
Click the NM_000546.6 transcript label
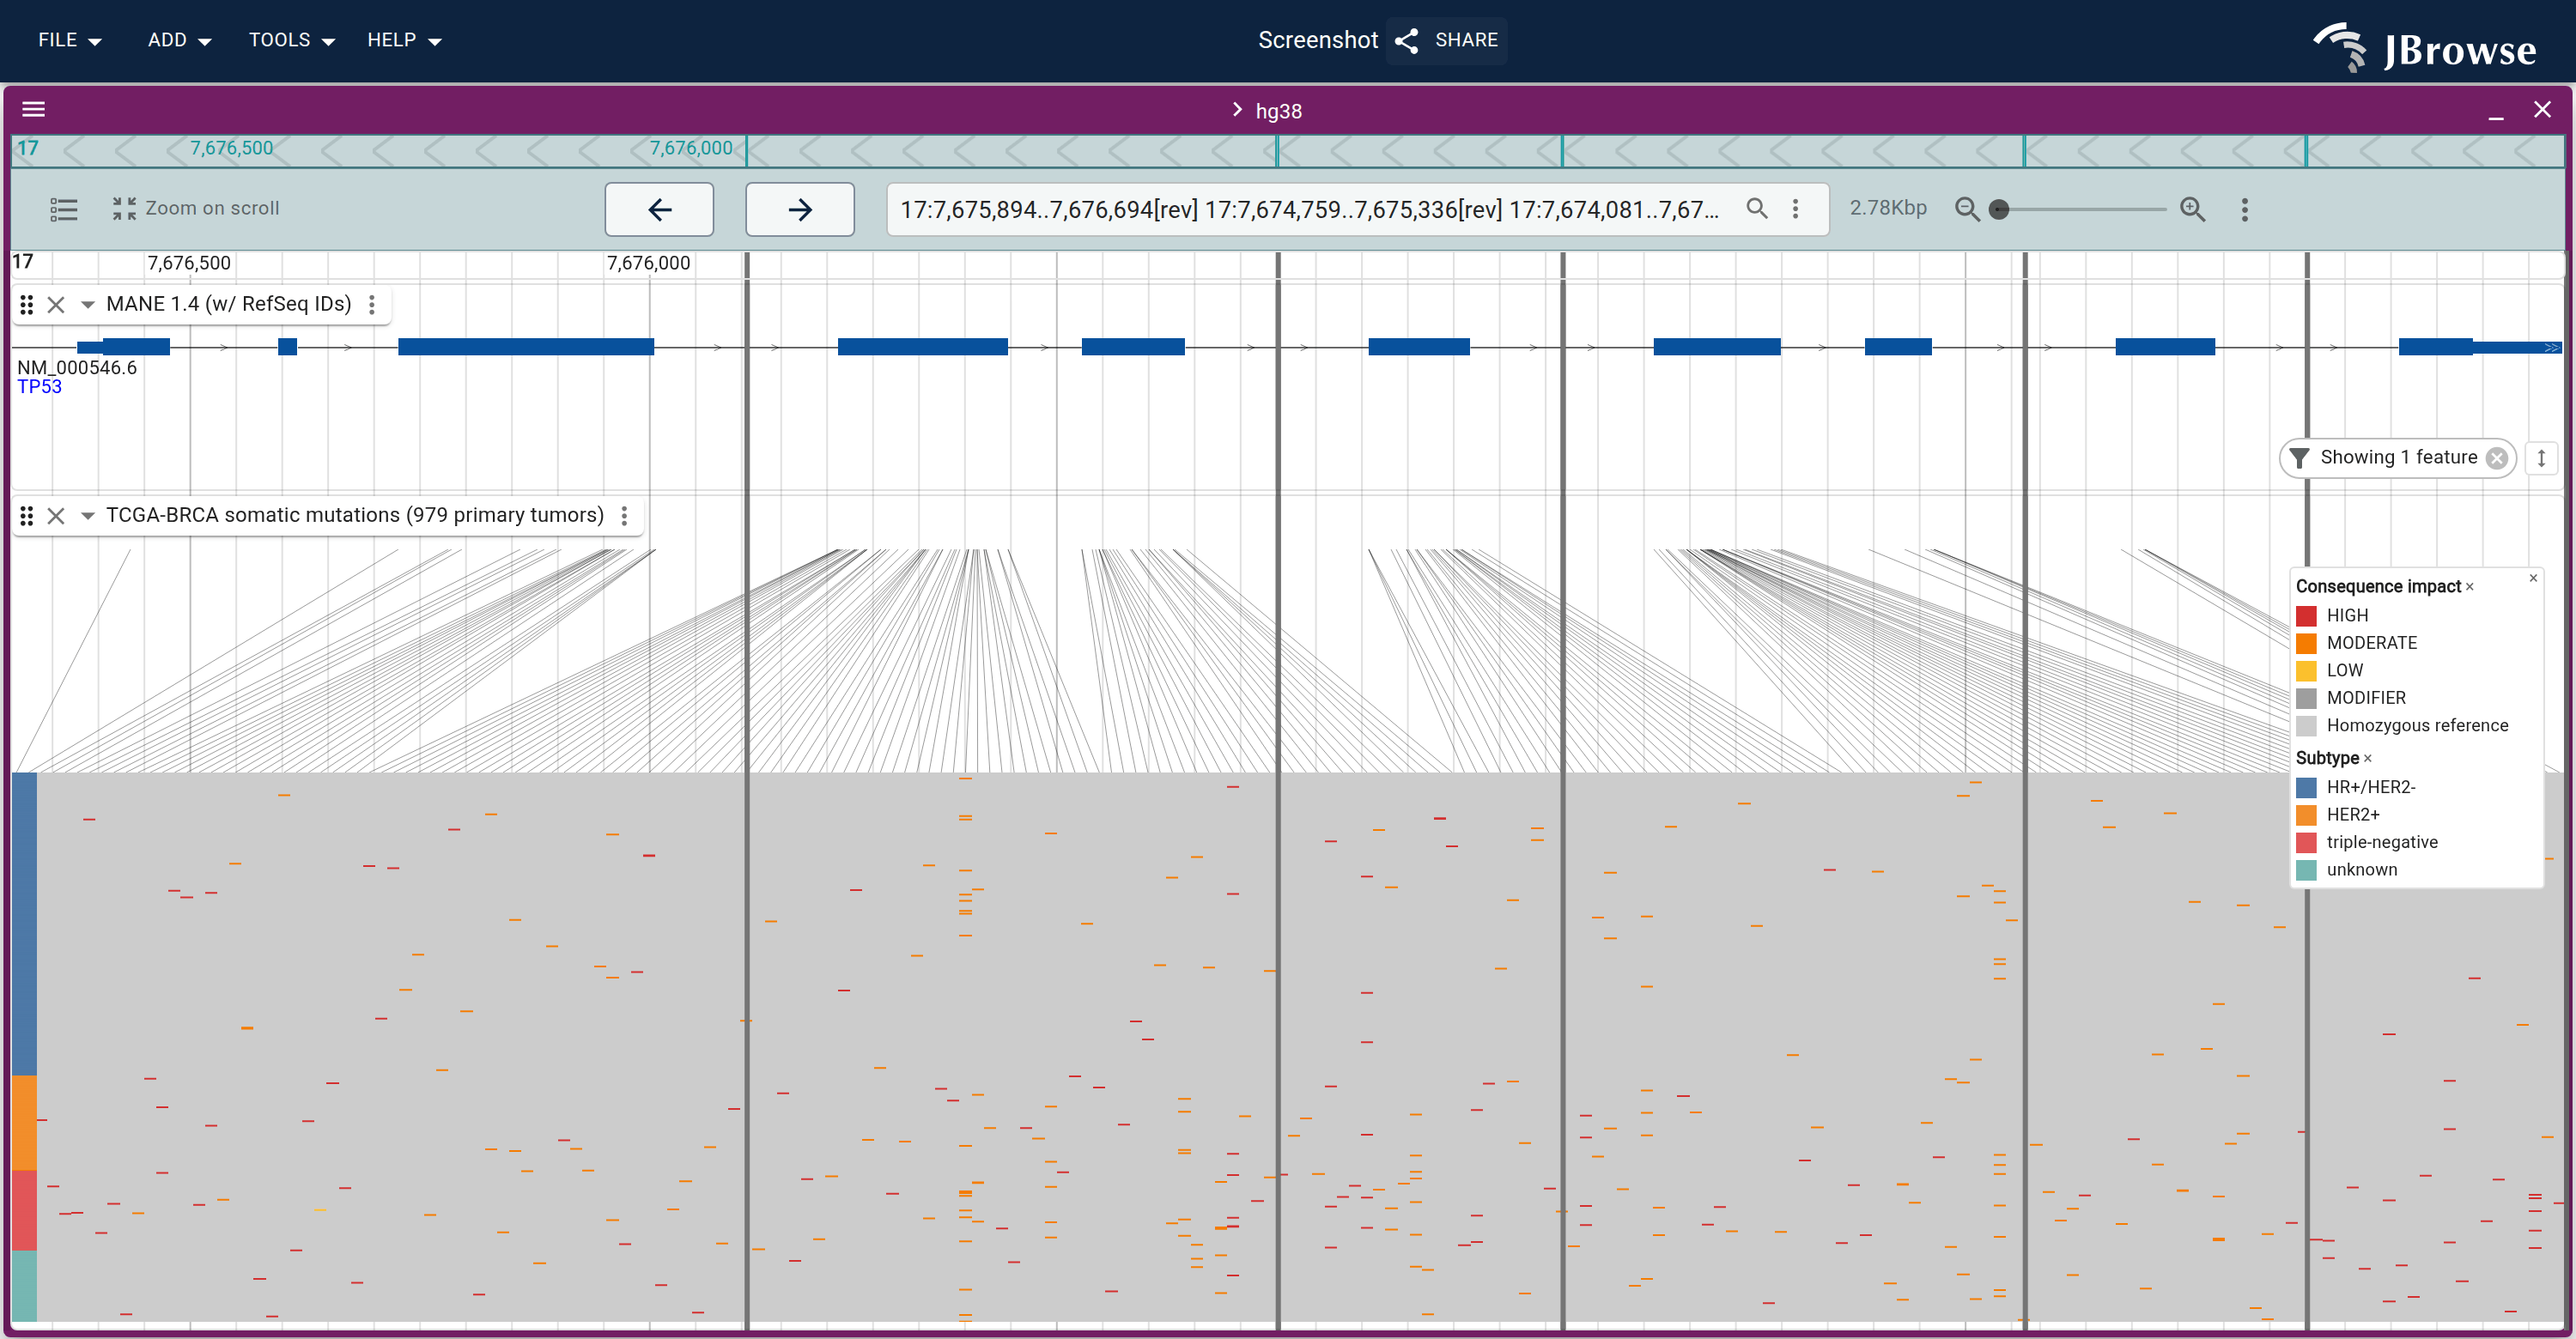(77, 367)
